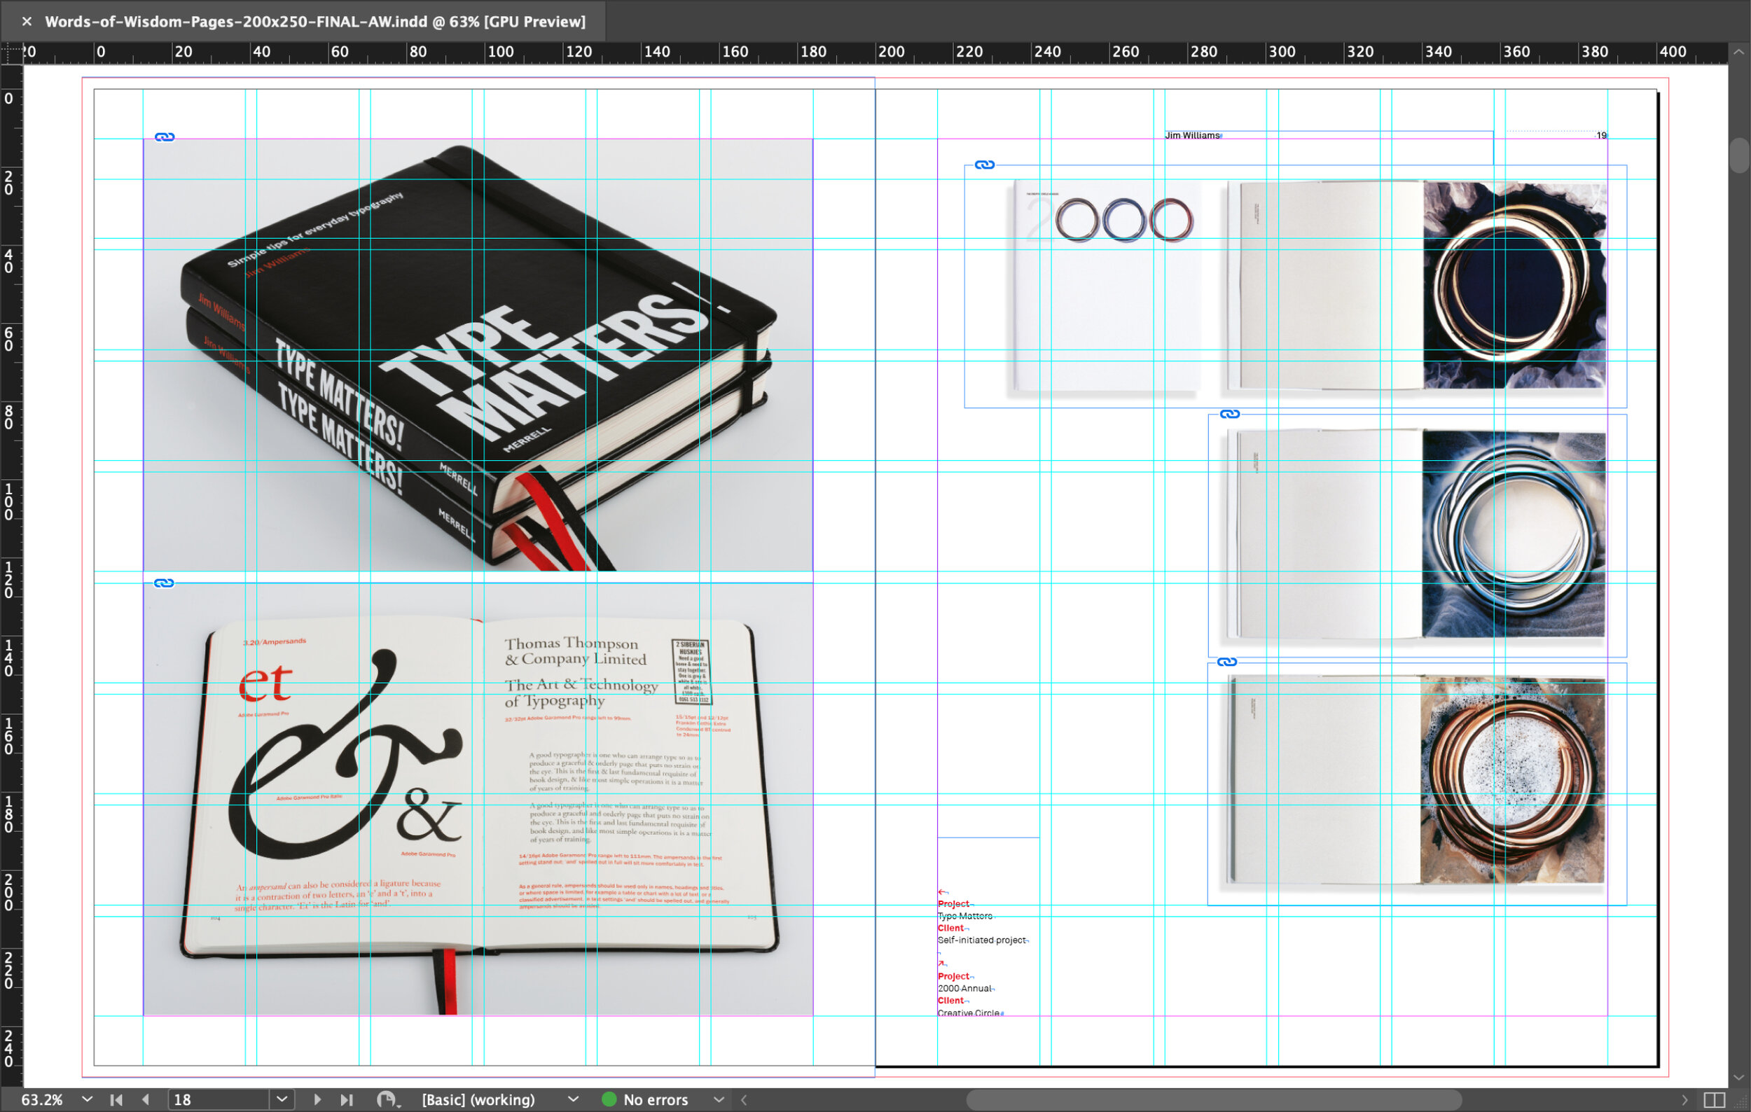
Task: Click link badge on Type Matters cover image
Action: (165, 137)
